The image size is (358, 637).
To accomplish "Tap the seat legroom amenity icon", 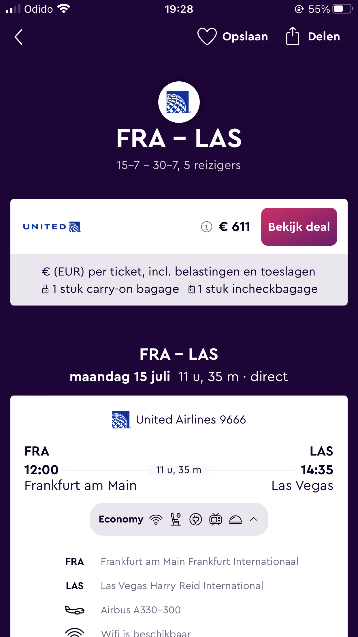I will [x=176, y=520].
